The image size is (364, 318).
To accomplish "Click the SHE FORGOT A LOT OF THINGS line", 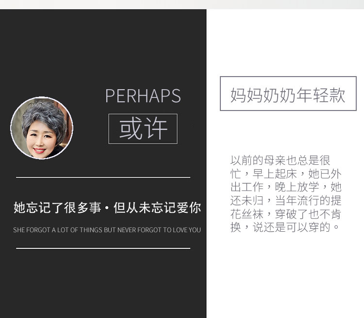I will [x=107, y=230].
